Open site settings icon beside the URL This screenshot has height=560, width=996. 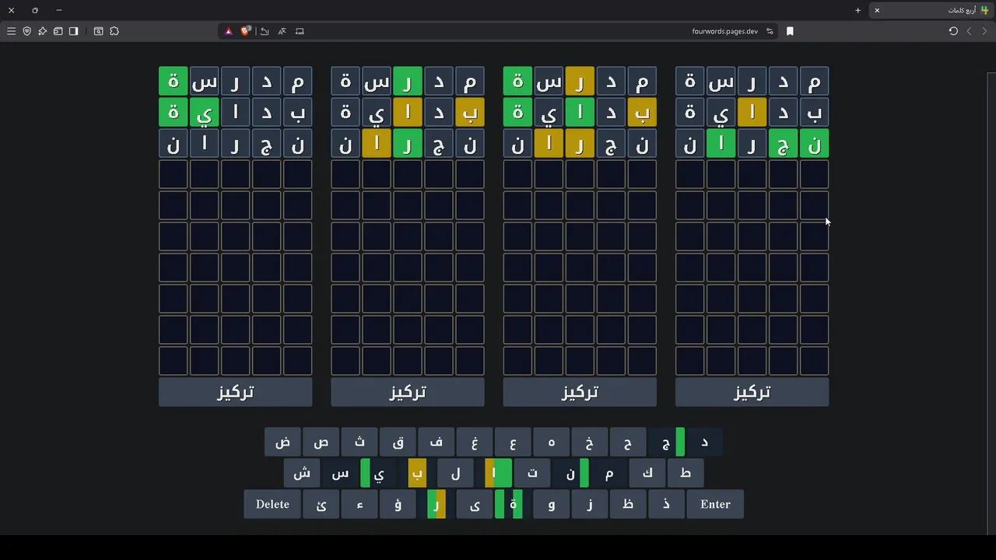[x=770, y=31]
